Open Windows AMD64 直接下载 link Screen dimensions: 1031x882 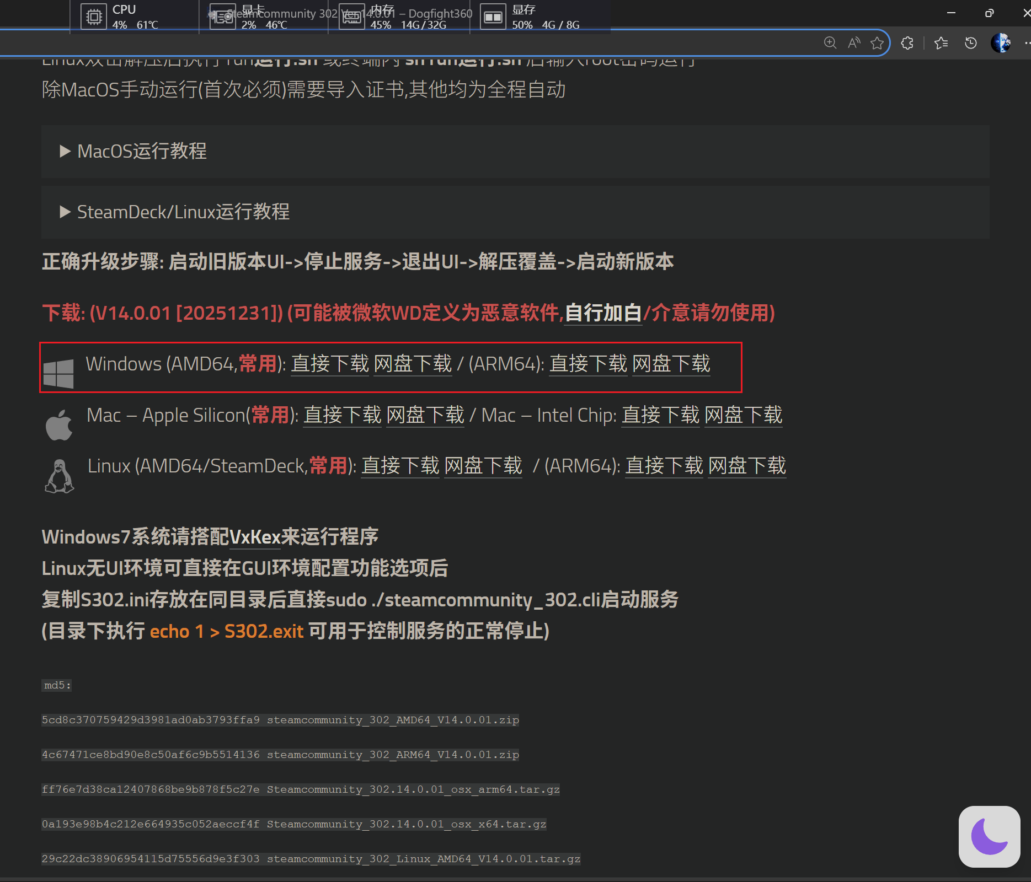pyautogui.click(x=330, y=364)
